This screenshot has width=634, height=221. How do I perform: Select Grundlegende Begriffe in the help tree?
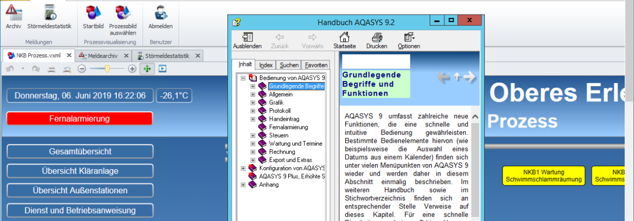297,86
